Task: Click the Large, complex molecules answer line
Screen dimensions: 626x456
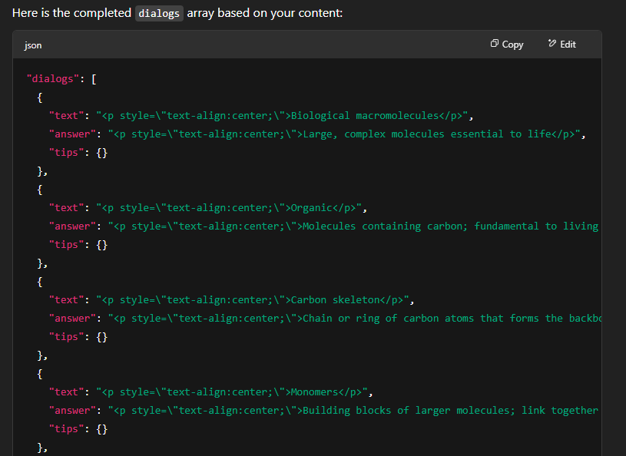Action: (317, 134)
